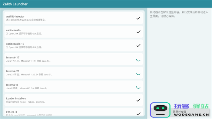Click the extraction notice text in right panel
Screen dimensions: 212x119
179,14
